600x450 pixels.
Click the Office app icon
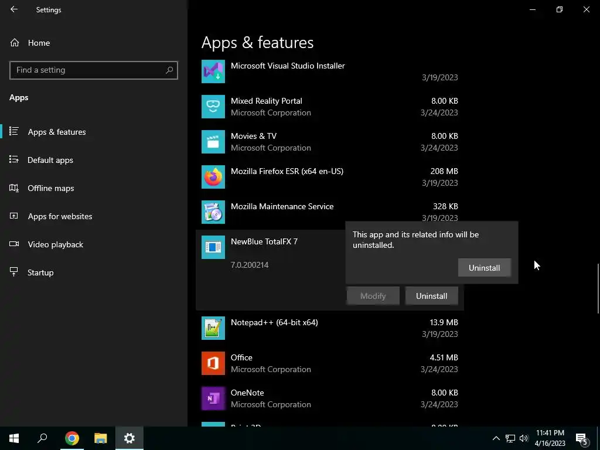[x=213, y=363]
